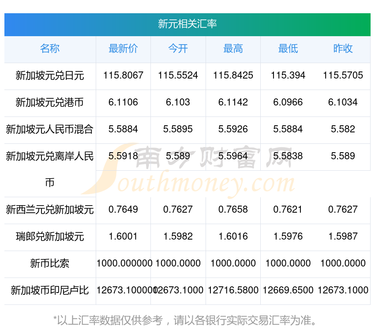Click the 新加坡元兑港币 row name
Image resolution: width=375 pixels, height=334 pixels.
point(50,102)
